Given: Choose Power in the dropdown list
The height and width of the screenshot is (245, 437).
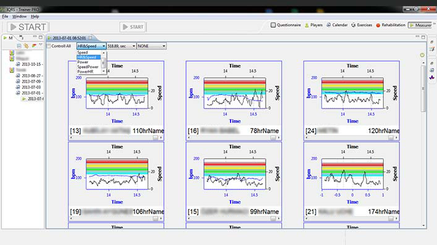Looking at the screenshot, I should 89,62.
